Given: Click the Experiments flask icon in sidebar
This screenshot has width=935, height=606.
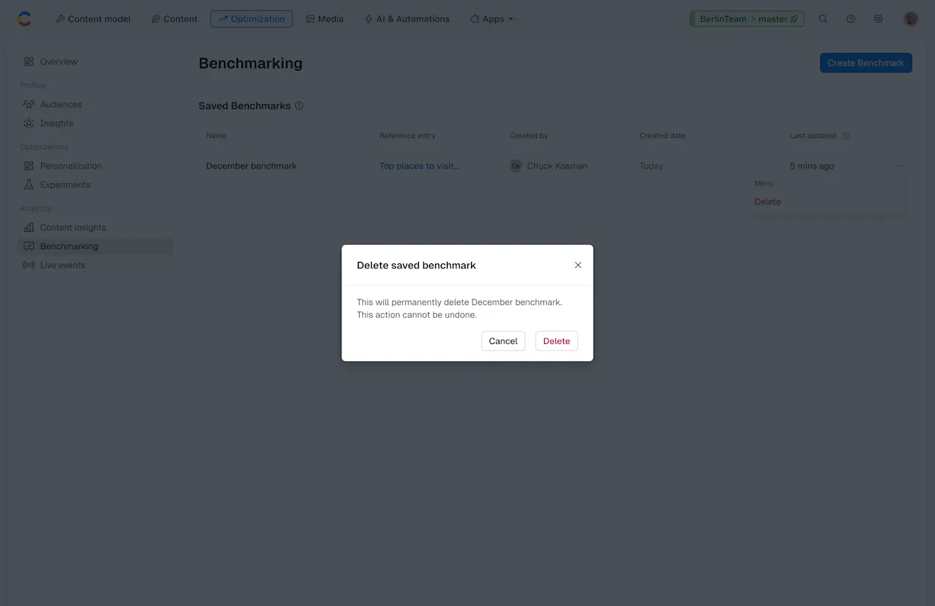Looking at the screenshot, I should 28,184.
